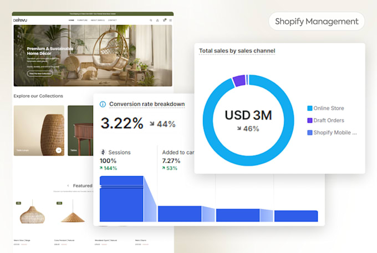377x253 pixels.
Task: Click the 44% decrease next to 3.22%
Action: pyautogui.click(x=163, y=124)
